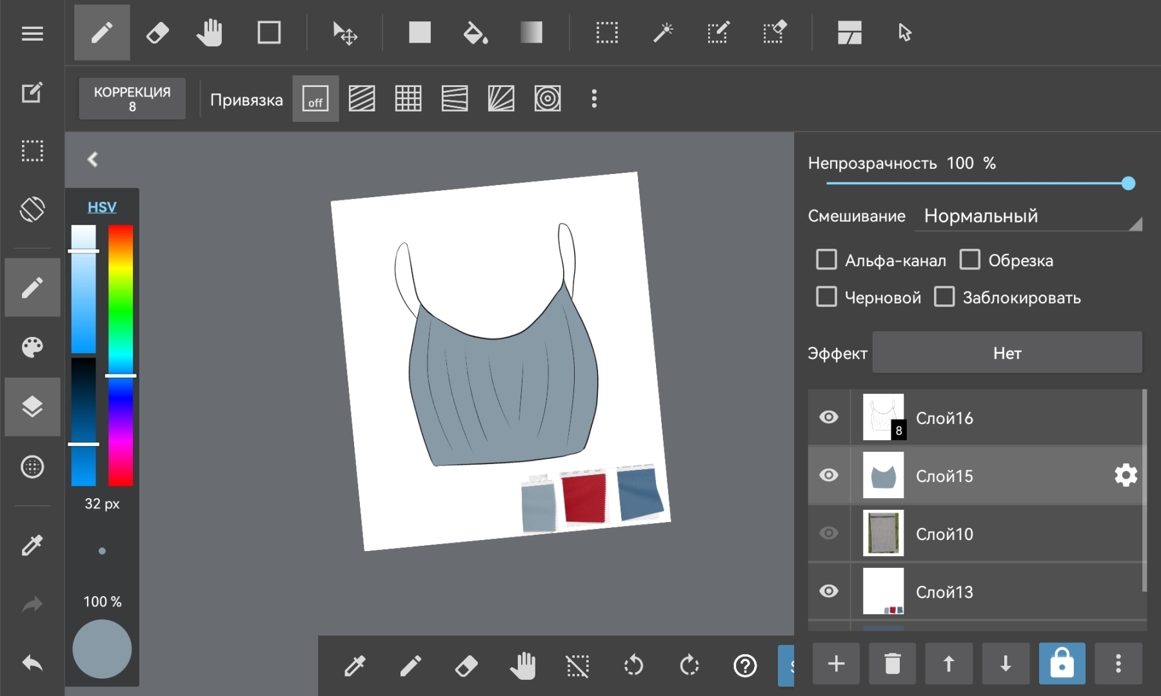1161x696 pixels.
Task: Choose the Gradient tool
Action: click(531, 32)
